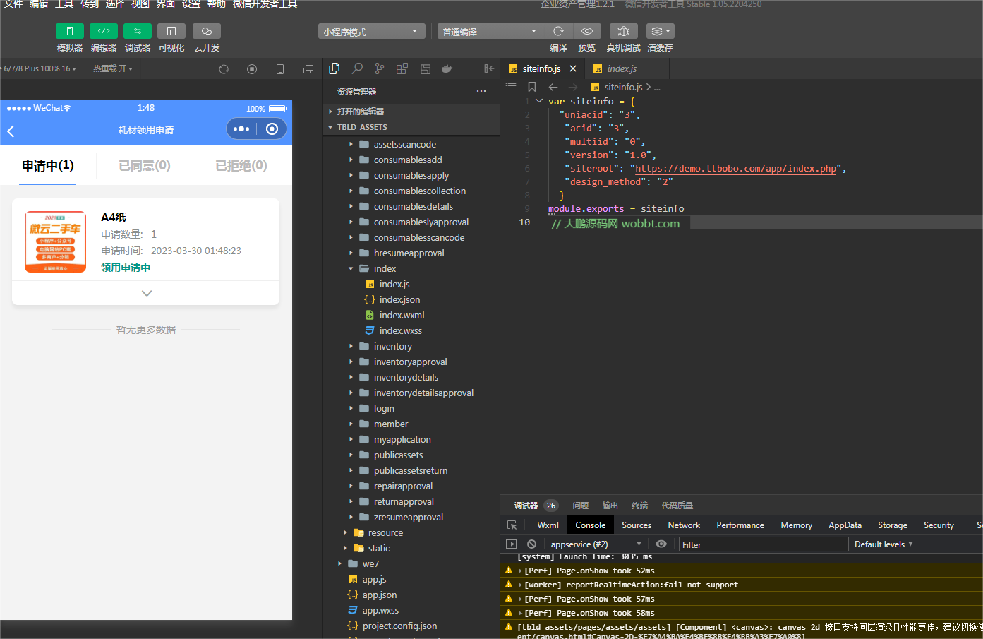This screenshot has width=983, height=639.
Task: Click the compile refresh icon
Action: pos(558,31)
